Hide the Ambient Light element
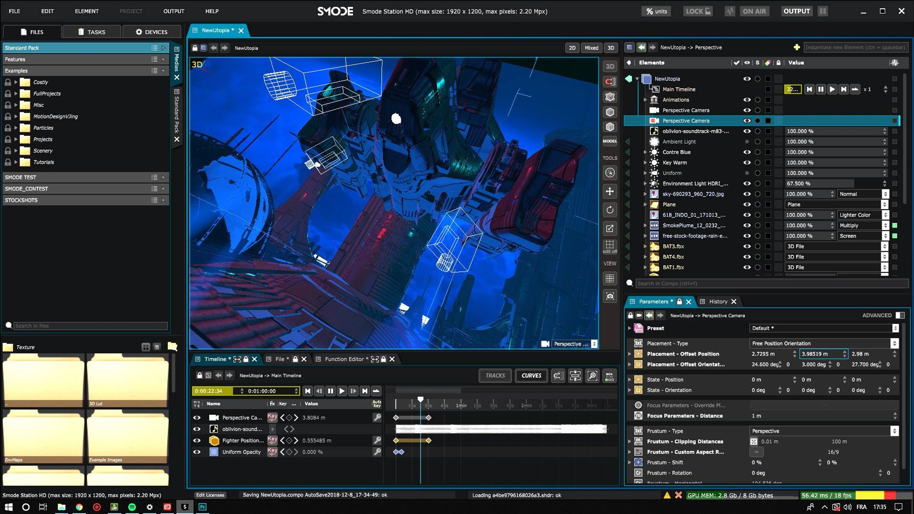 pos(747,142)
